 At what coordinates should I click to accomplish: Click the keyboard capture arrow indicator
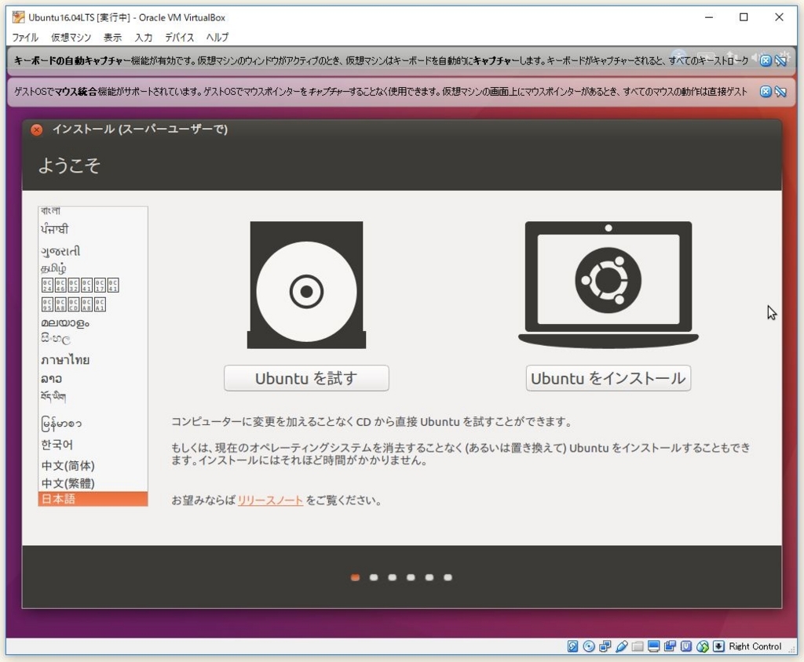(718, 646)
